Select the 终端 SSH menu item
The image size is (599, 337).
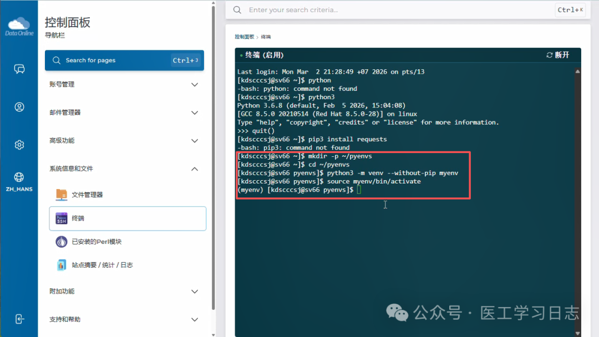point(128,218)
